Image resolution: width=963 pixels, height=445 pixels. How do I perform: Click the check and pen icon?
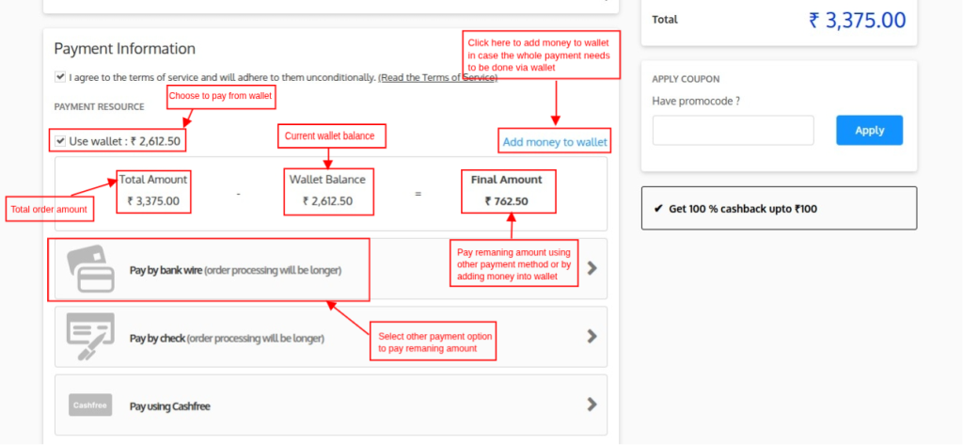pyautogui.click(x=90, y=337)
